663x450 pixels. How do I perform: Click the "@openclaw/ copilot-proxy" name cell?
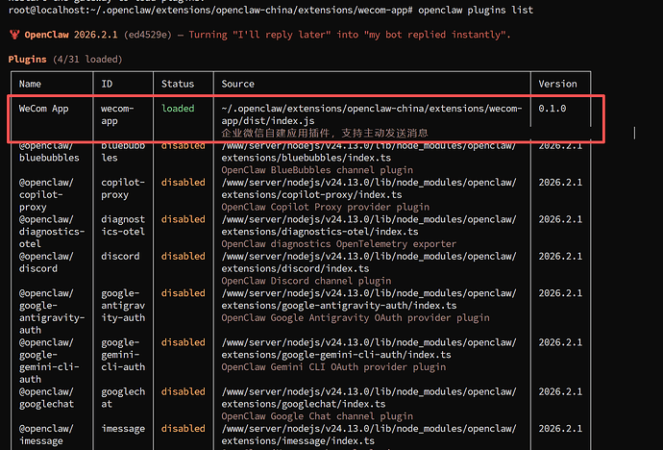click(x=46, y=194)
